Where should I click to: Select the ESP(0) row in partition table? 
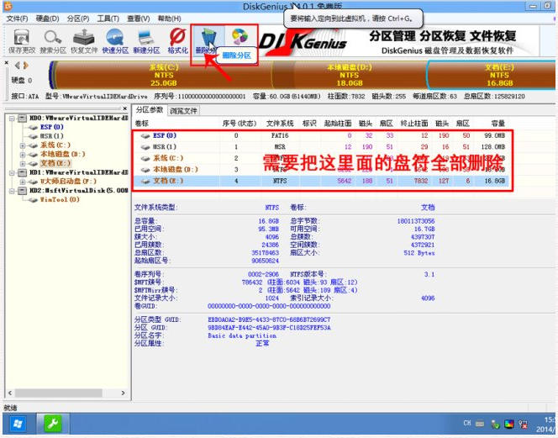coord(322,135)
